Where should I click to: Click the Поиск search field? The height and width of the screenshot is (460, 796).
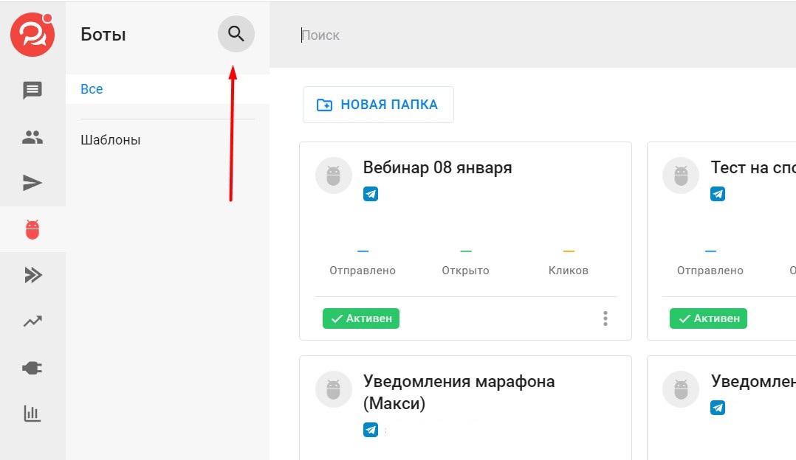(x=517, y=35)
